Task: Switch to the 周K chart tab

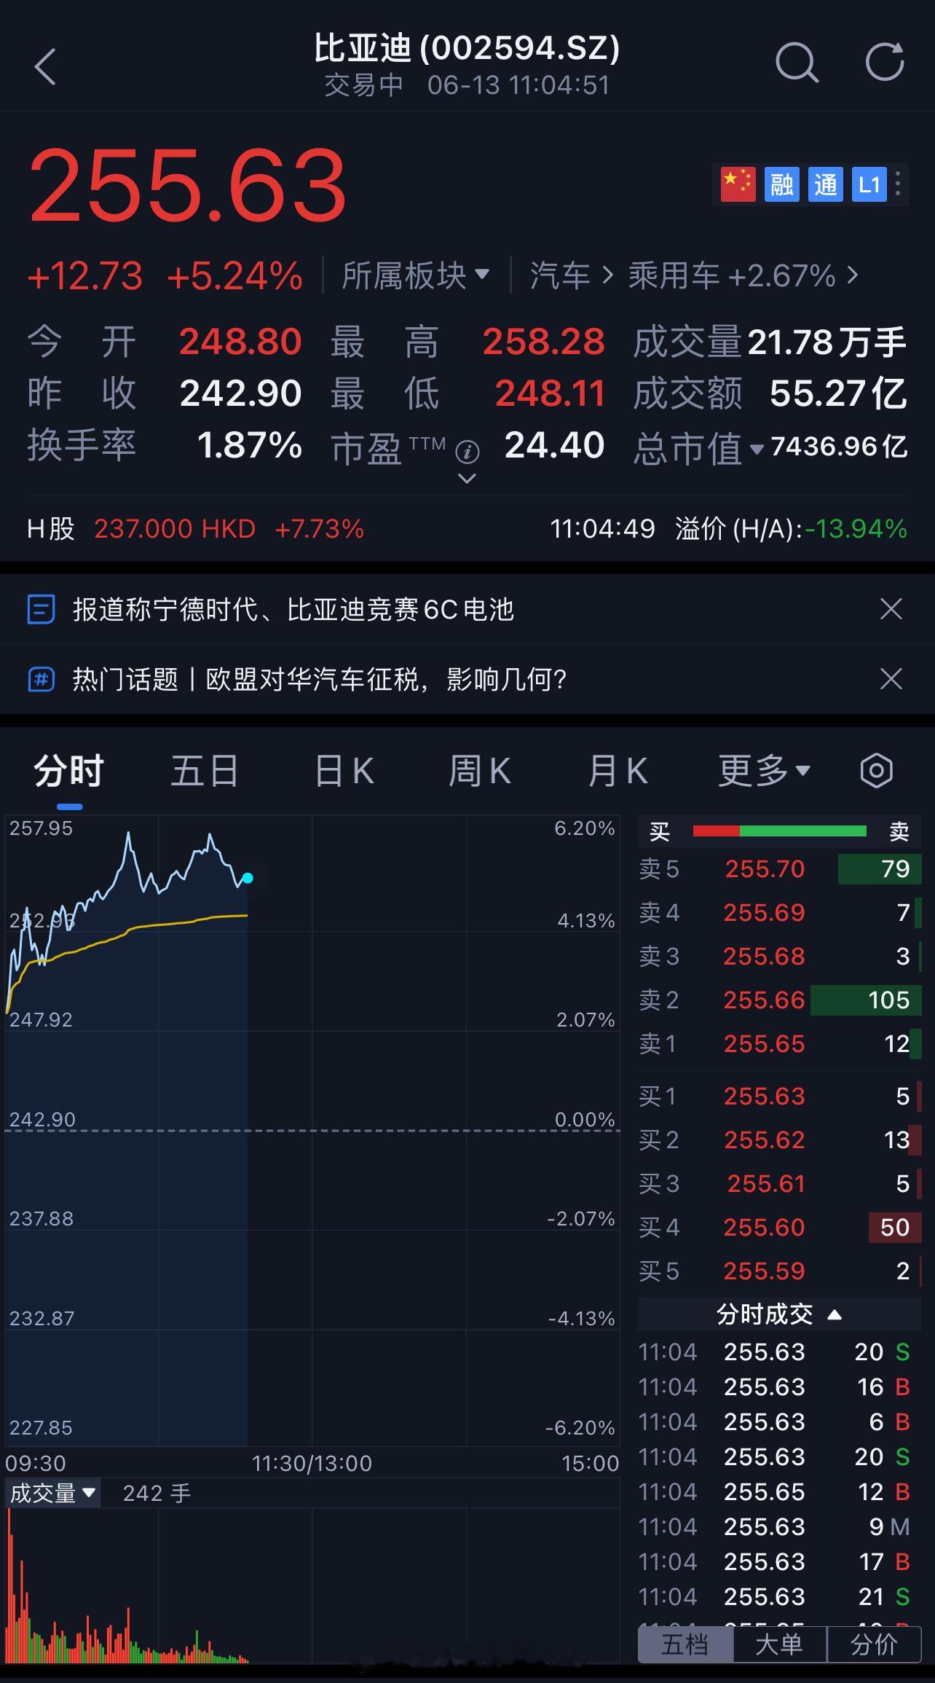Action: (480, 771)
